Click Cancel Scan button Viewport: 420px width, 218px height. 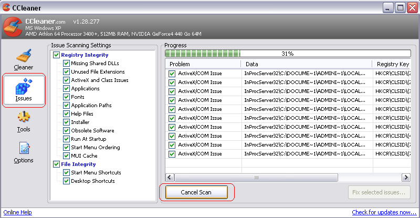(x=196, y=192)
